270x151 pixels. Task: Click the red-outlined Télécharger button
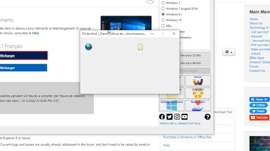coord(24,55)
